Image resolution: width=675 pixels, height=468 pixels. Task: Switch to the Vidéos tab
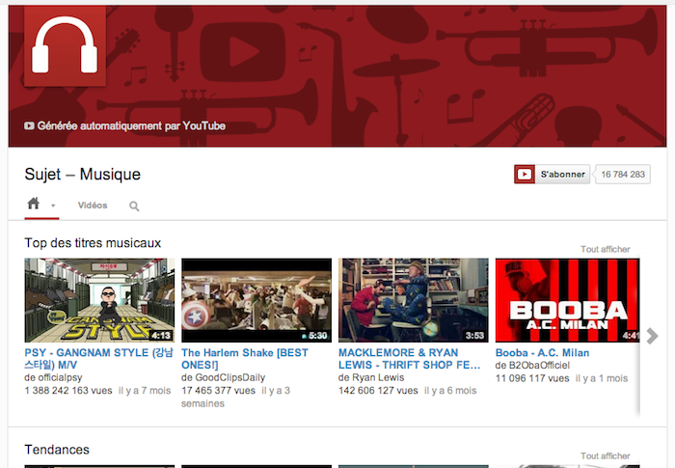coord(93,206)
